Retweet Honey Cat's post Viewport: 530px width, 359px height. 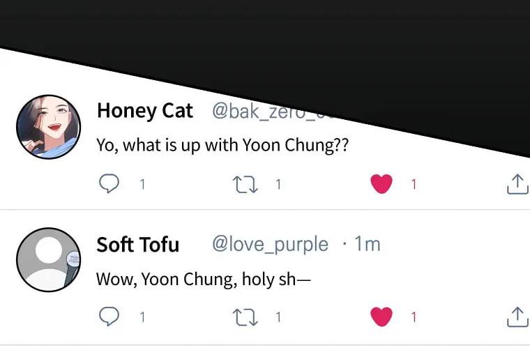(x=245, y=185)
